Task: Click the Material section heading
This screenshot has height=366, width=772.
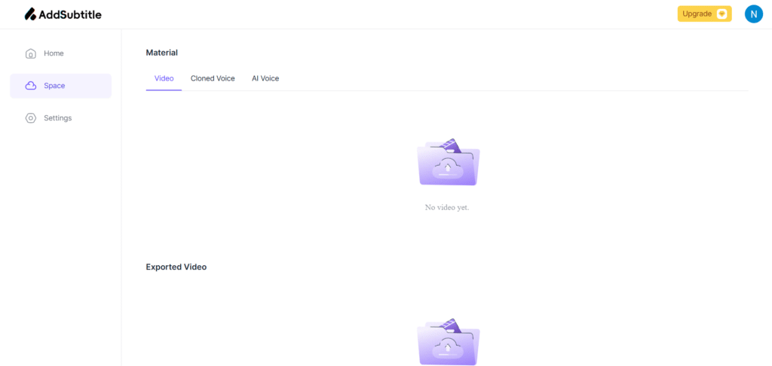Action: [x=161, y=53]
